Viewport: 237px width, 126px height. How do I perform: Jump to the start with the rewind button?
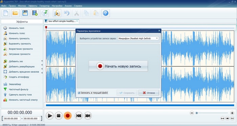(x=79, y=116)
